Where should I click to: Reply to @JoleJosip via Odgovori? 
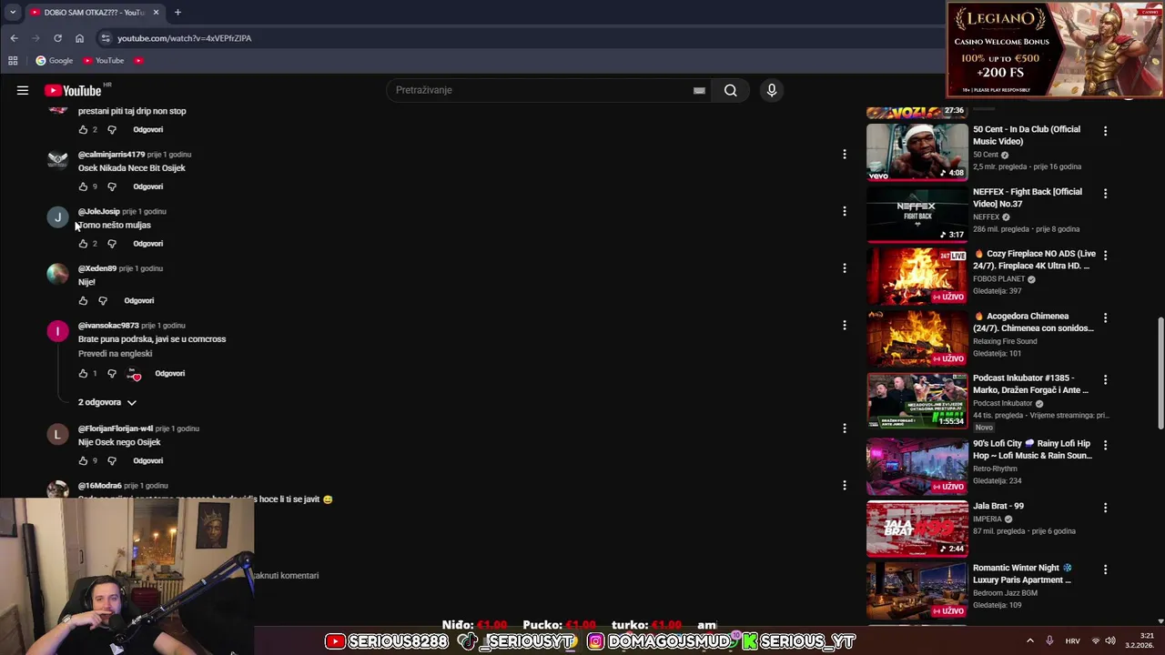pyautogui.click(x=147, y=244)
